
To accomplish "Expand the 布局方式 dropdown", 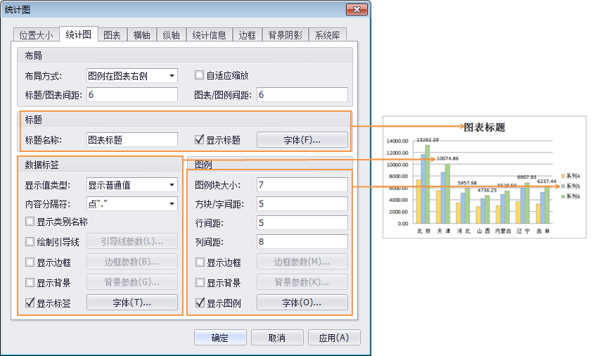I will coord(172,76).
